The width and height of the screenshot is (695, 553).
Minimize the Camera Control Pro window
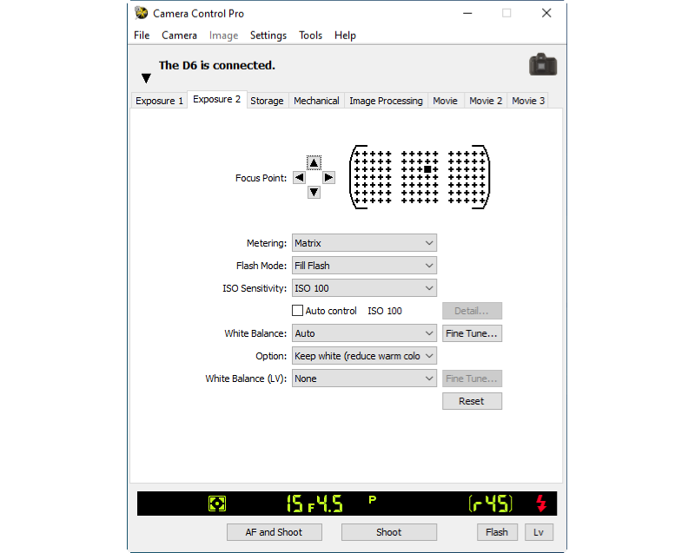point(467,13)
